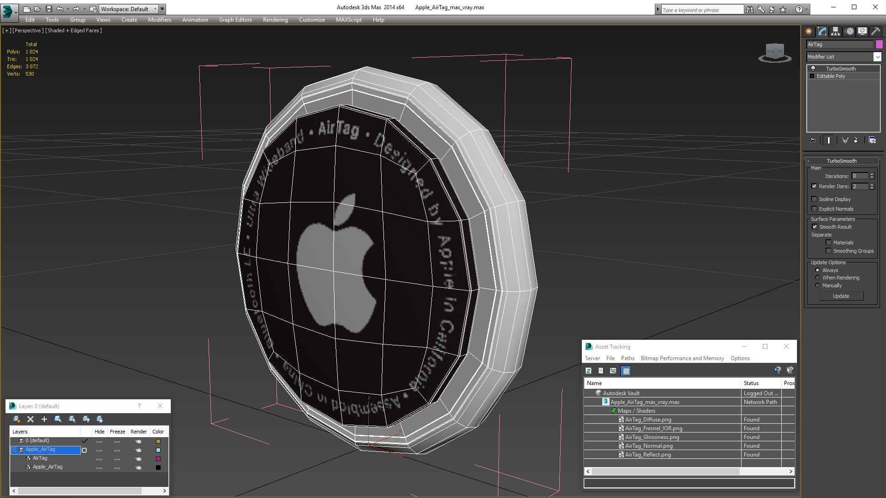The image size is (886, 498).
Task: Click Iterations spinner arrows
Action: (x=872, y=176)
